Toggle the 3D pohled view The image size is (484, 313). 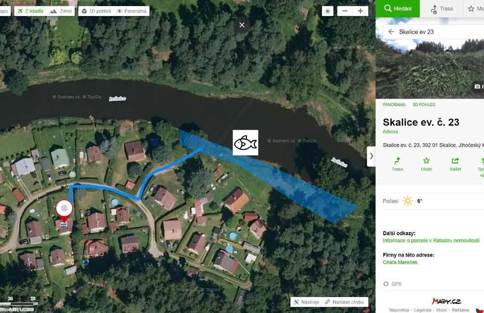coord(96,11)
